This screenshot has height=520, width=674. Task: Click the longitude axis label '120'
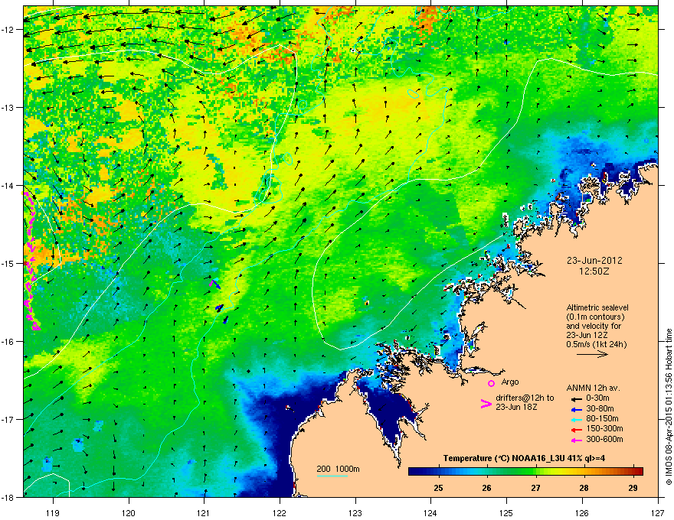(129, 512)
